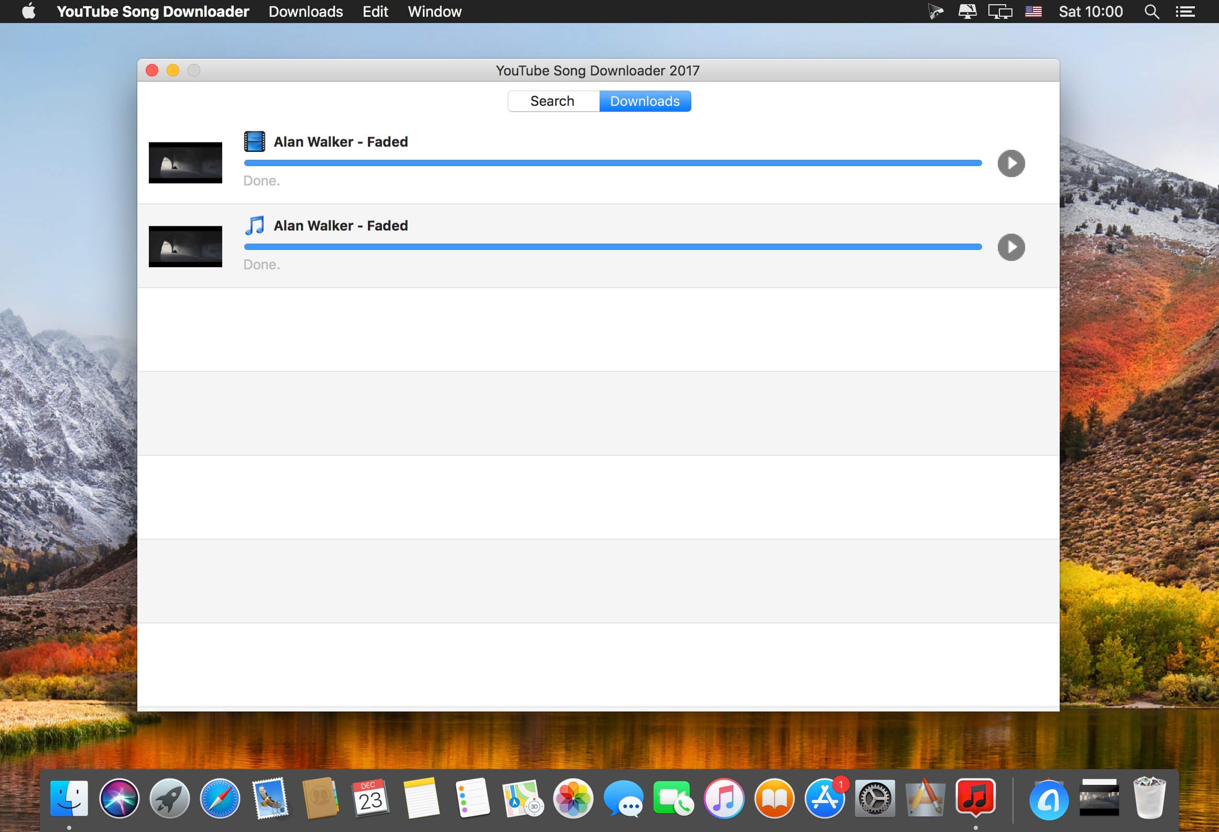Click the US flag input source icon
Viewport: 1219px width, 832px height.
1033,12
